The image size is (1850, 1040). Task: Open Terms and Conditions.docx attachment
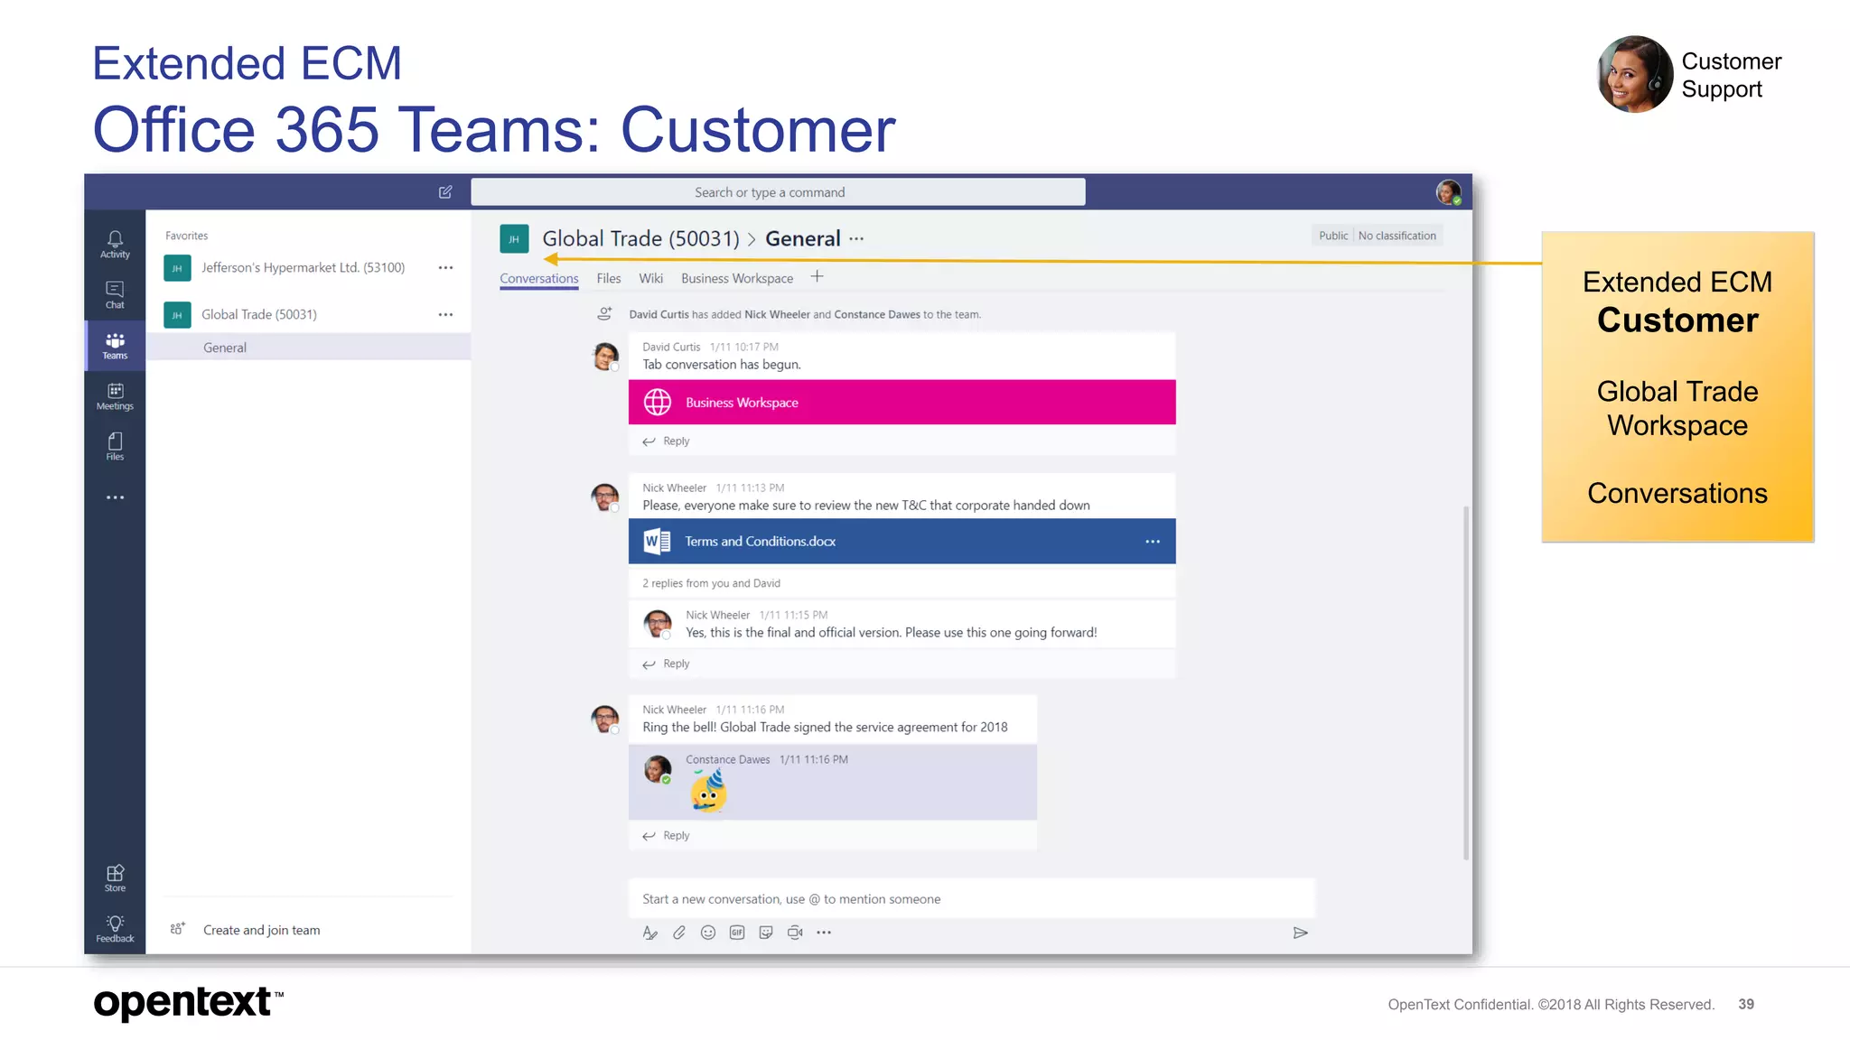[902, 542]
